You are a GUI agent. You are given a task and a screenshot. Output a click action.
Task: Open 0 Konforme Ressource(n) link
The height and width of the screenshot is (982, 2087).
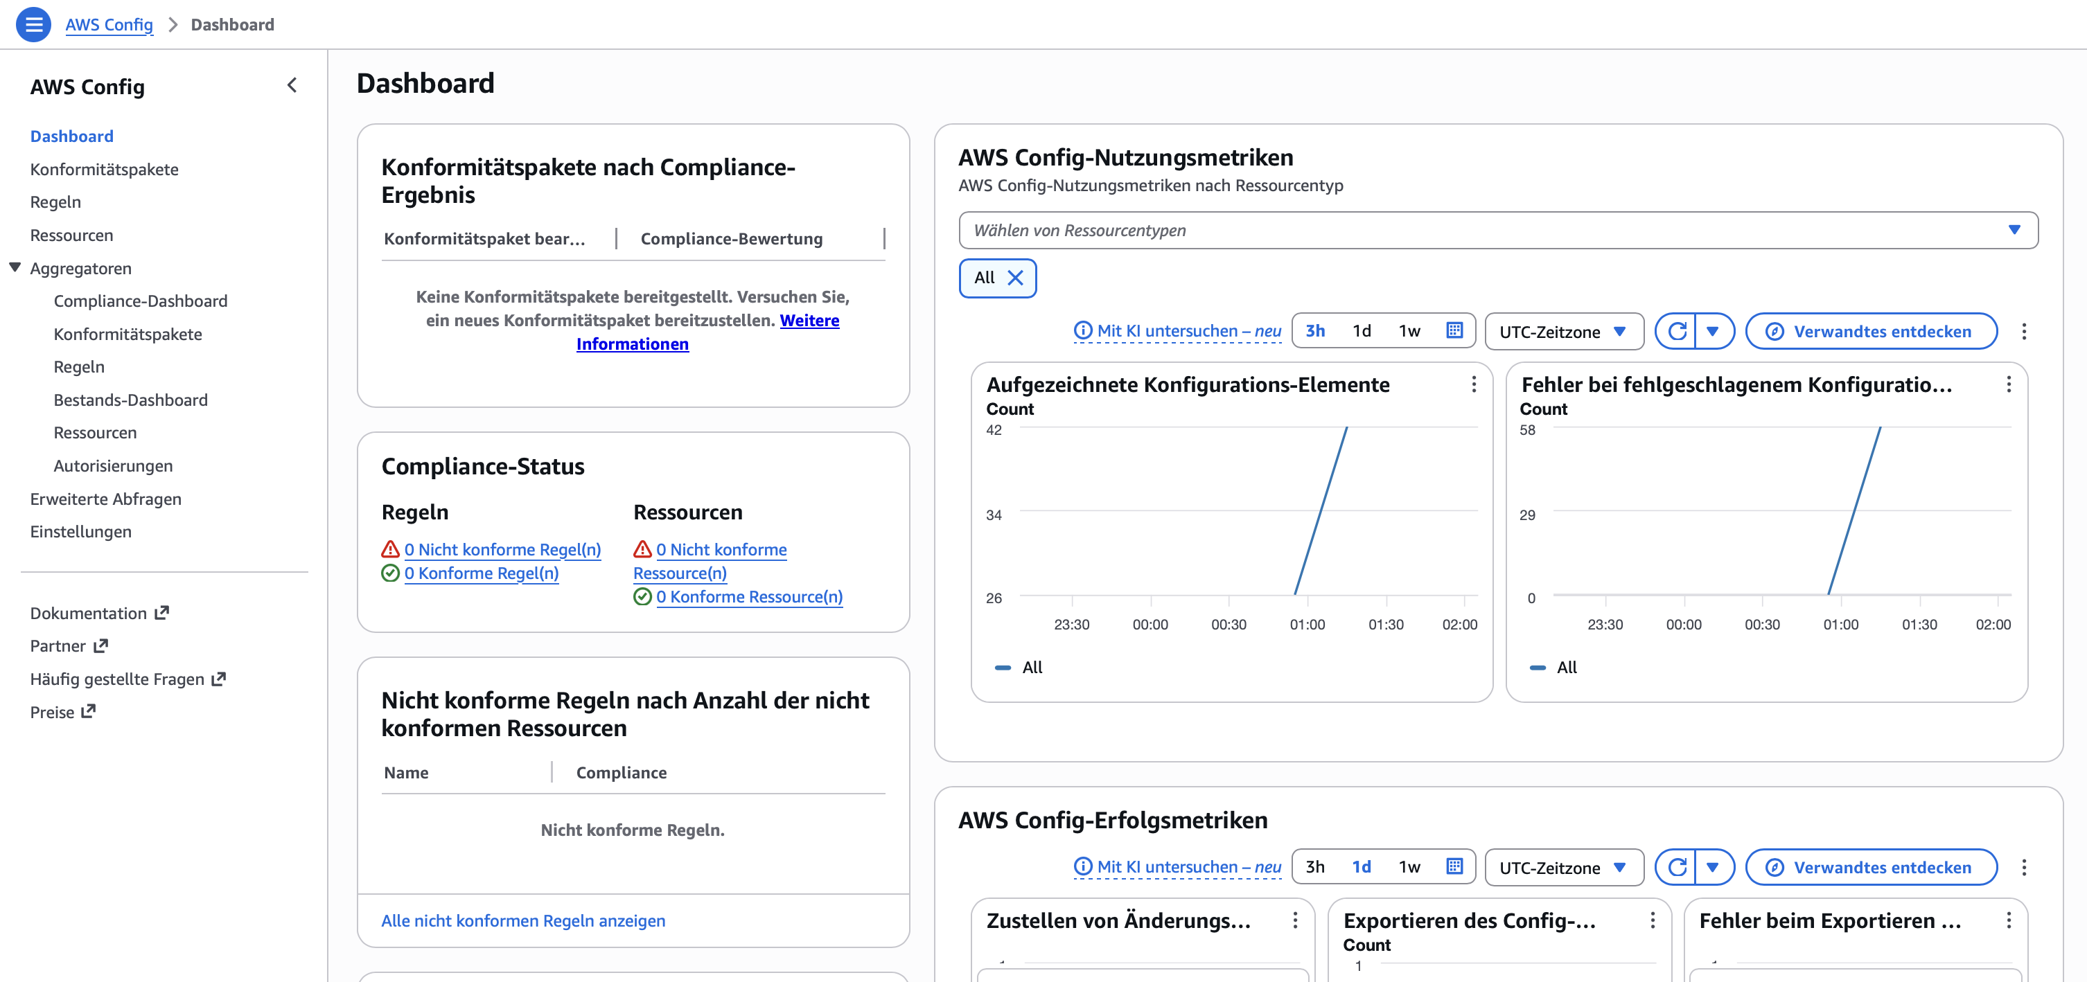coord(750,597)
